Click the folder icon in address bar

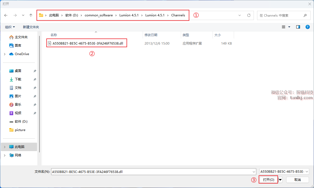click(41, 15)
